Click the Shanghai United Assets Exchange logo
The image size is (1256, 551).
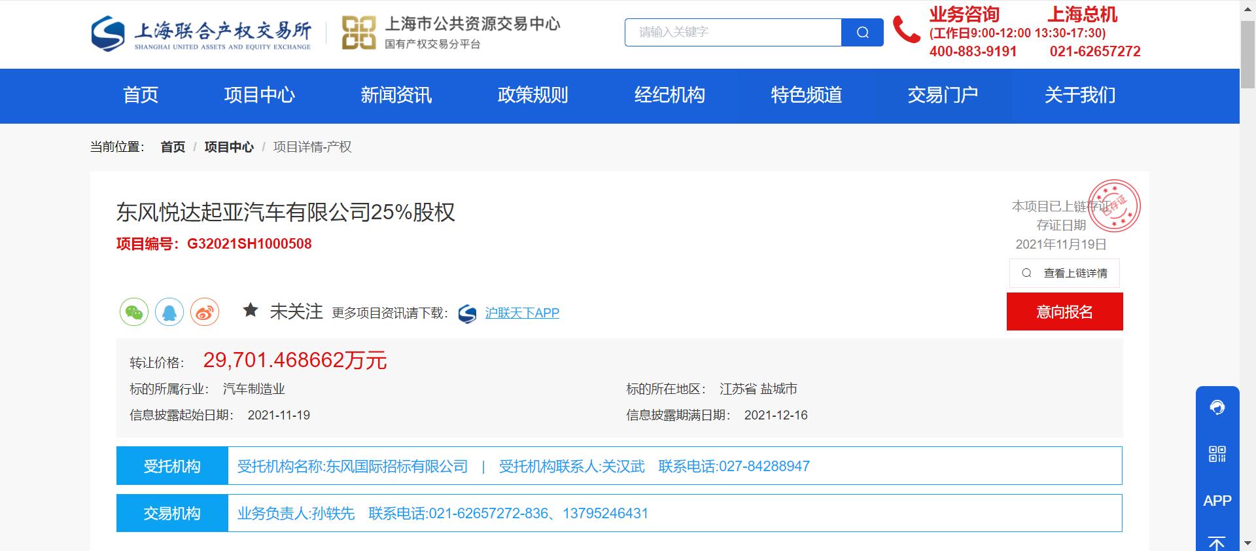pos(201,33)
